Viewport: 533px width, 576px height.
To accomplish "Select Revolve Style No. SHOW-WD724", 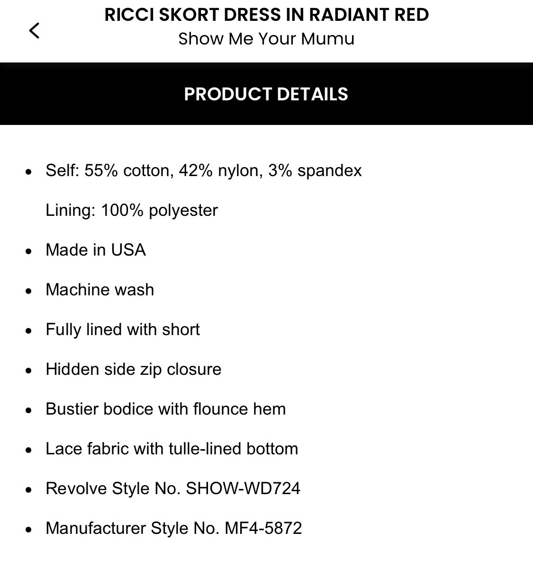I will (x=173, y=488).
